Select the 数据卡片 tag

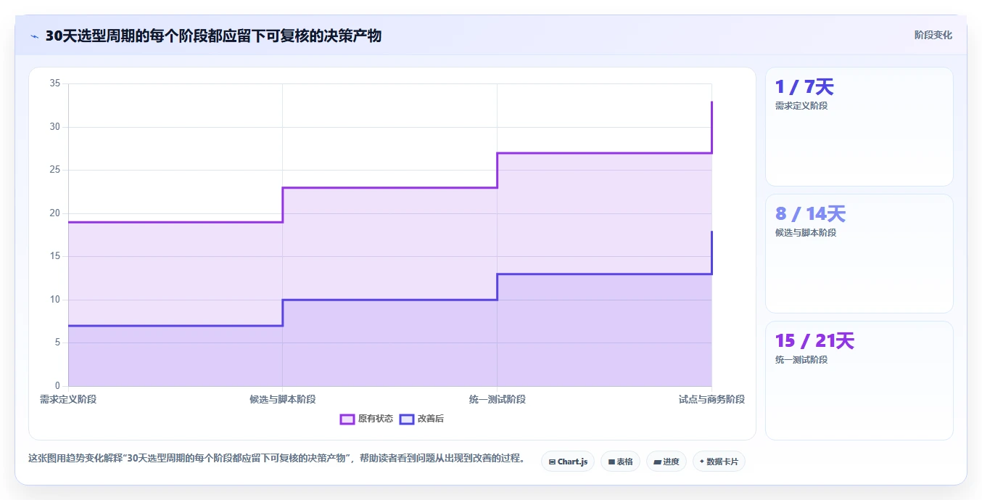(719, 462)
